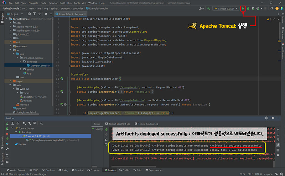Collapse the src folder
Image resolution: width=285 pixels, height=176 pixels.
click(10, 50)
